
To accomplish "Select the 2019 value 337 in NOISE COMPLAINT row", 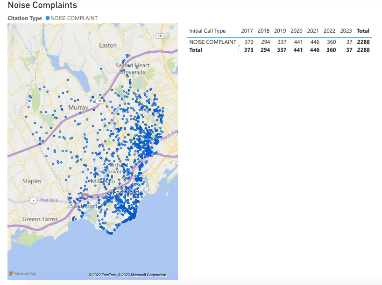I will (282, 42).
